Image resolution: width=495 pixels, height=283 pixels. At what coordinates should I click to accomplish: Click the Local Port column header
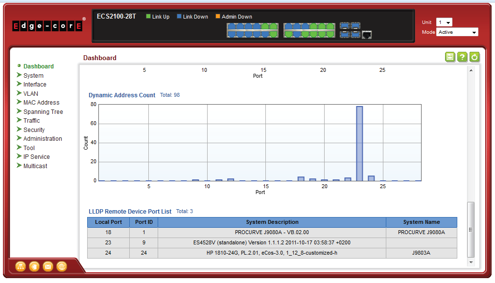pos(108,222)
